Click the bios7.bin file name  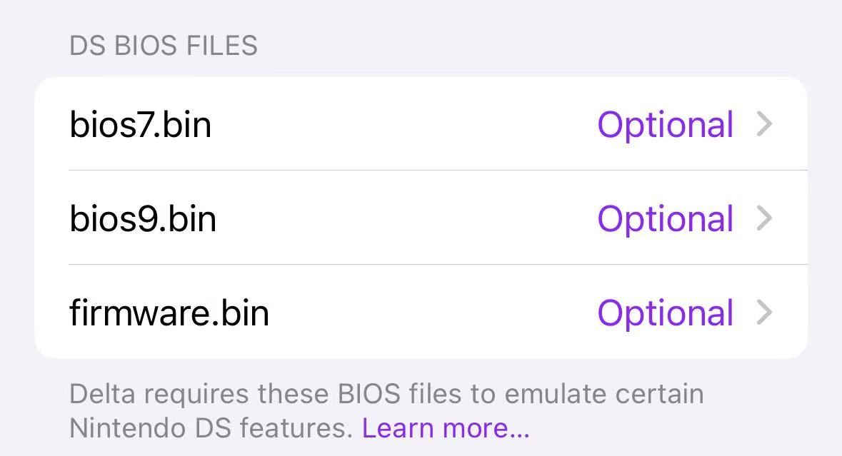(141, 125)
